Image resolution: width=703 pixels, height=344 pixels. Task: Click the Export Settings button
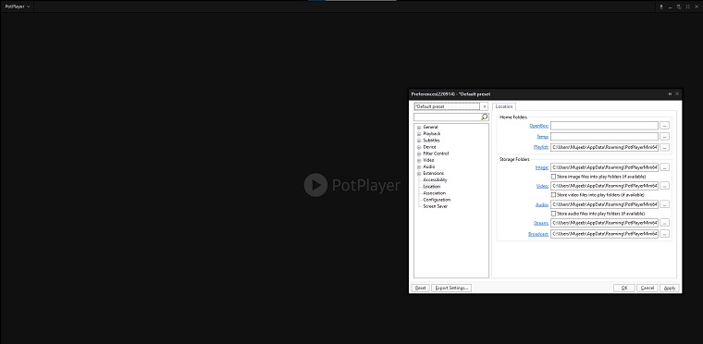pyautogui.click(x=451, y=288)
